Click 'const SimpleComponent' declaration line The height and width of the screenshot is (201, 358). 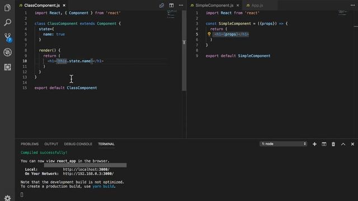[247, 23]
